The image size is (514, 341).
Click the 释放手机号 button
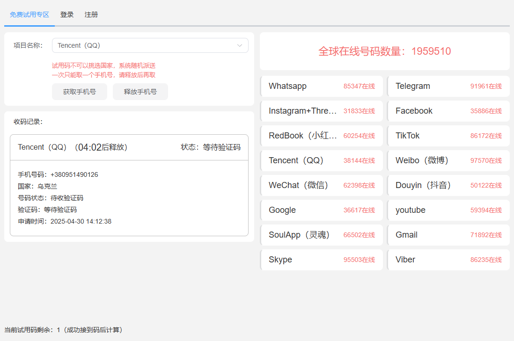coord(140,92)
